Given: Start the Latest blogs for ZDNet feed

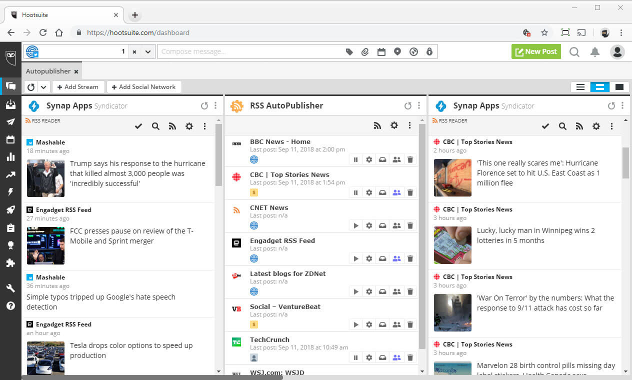Looking at the screenshot, I should tap(355, 291).
